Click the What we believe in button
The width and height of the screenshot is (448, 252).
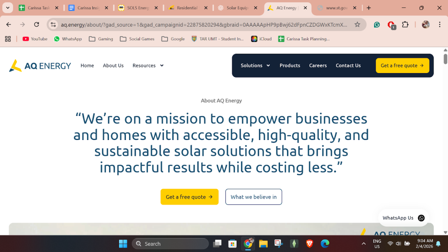tap(253, 197)
